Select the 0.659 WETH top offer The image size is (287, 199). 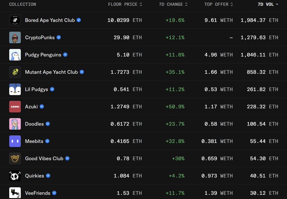click(x=217, y=159)
